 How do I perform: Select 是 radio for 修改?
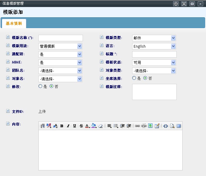[x=40, y=87]
